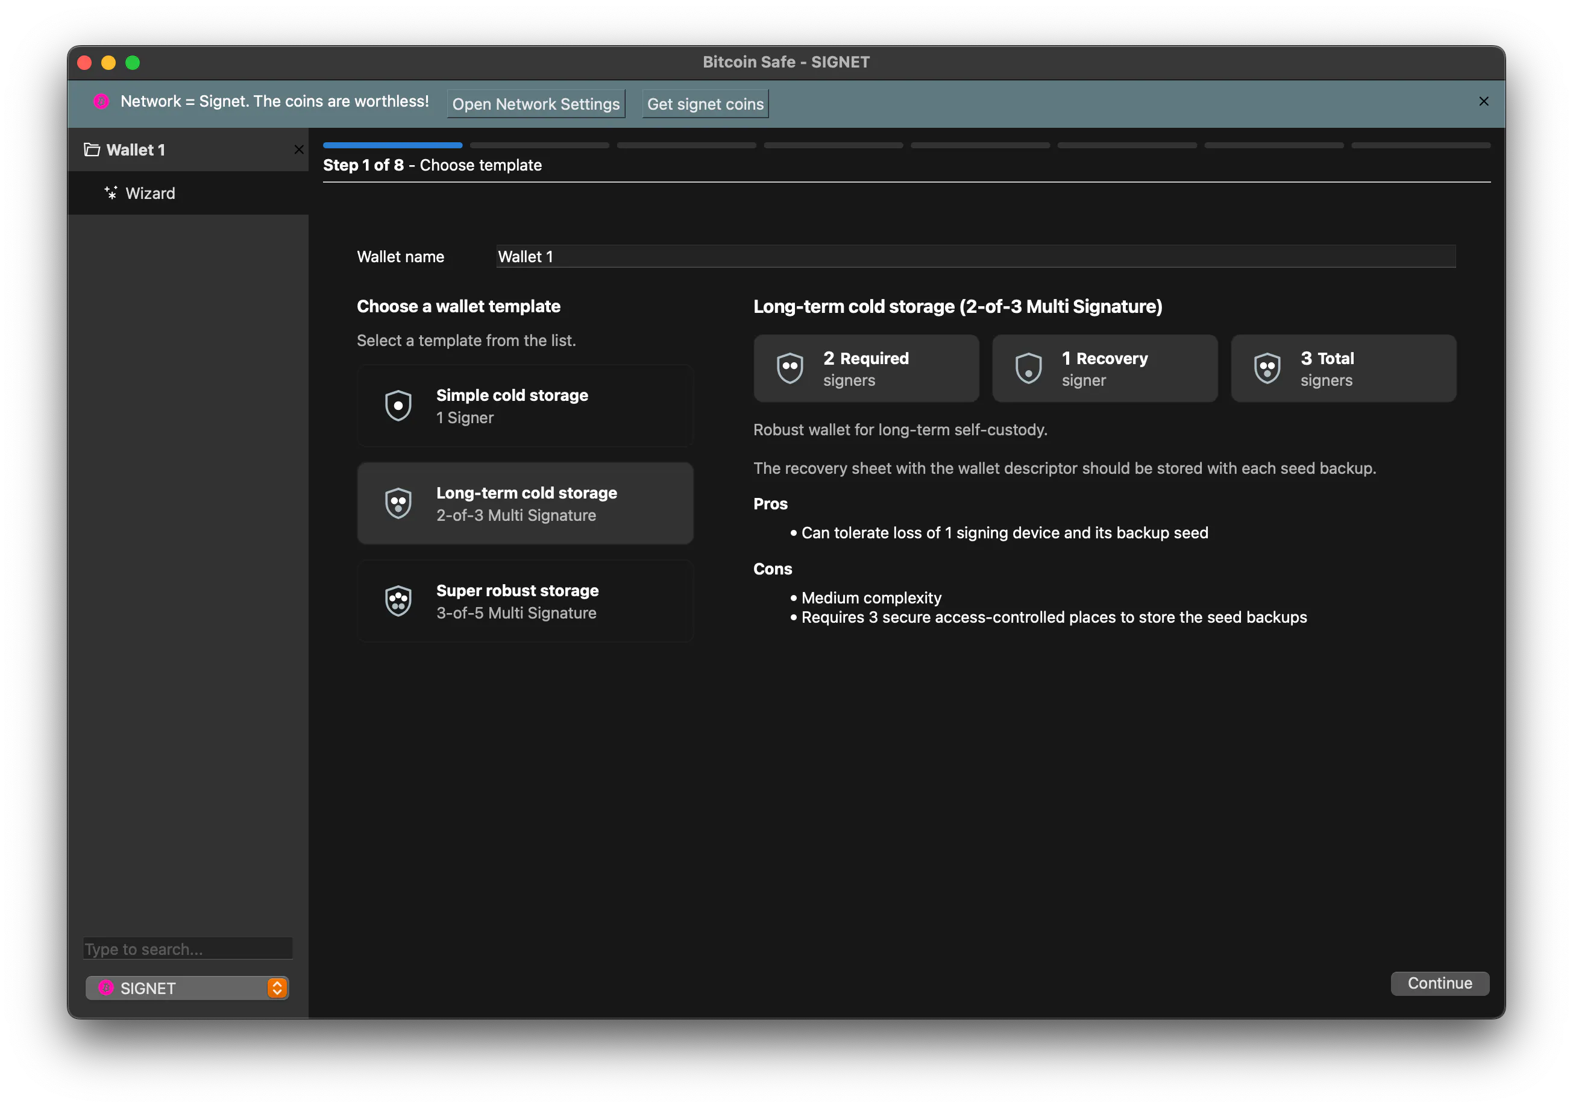Click Get signet coins button
The image size is (1573, 1108).
pos(705,104)
